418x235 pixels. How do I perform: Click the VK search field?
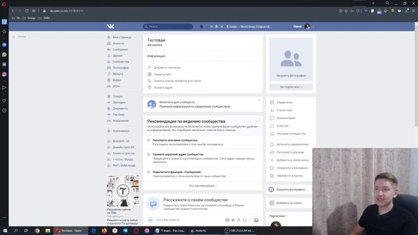[168, 26]
